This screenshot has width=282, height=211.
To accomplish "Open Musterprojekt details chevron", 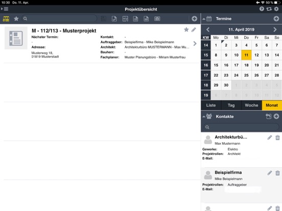I will click(195, 43).
